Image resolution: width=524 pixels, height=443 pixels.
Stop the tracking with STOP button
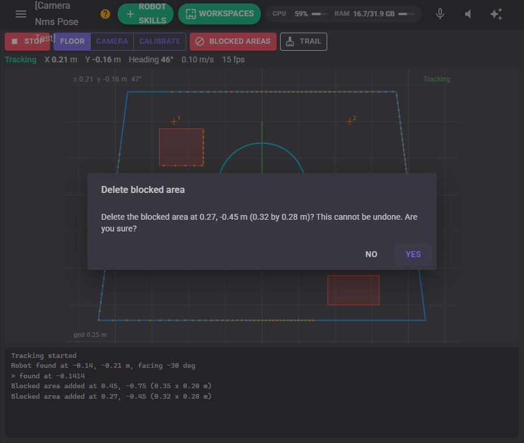click(27, 41)
